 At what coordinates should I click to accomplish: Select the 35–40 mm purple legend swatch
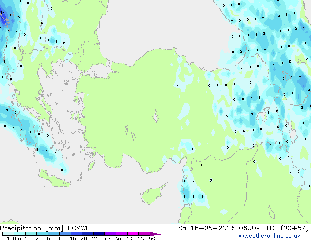click(x=122, y=234)
